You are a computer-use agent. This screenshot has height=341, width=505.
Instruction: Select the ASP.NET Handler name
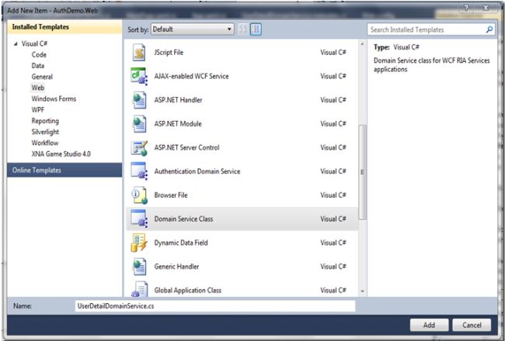coord(178,100)
